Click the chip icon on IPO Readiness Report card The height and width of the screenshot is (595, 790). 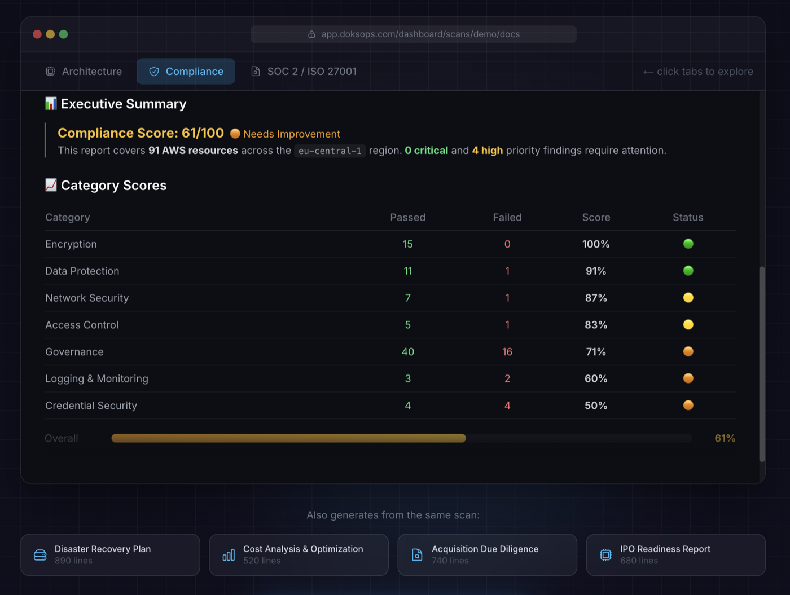[605, 554]
